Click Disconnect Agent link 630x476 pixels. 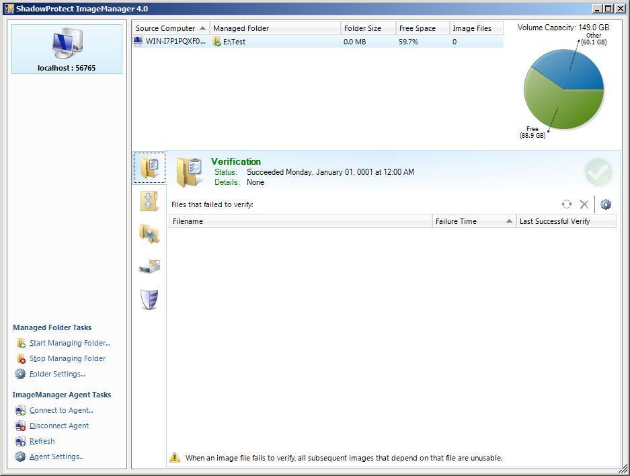click(59, 426)
